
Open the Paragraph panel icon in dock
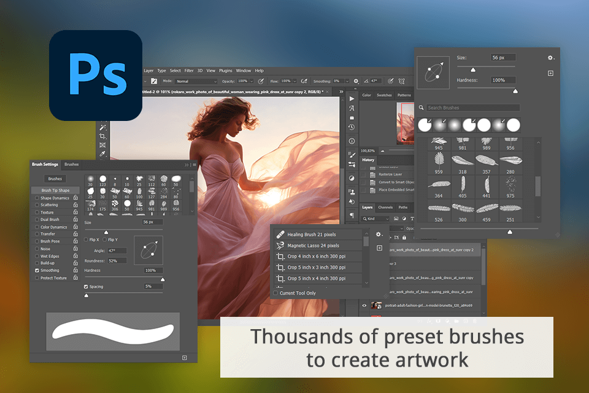click(352, 215)
